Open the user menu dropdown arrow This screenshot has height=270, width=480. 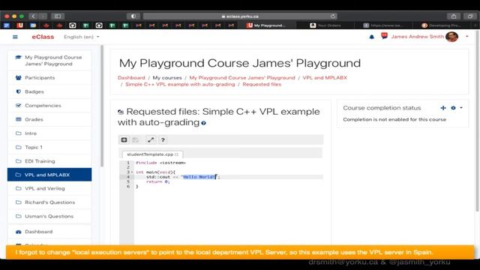click(x=466, y=37)
